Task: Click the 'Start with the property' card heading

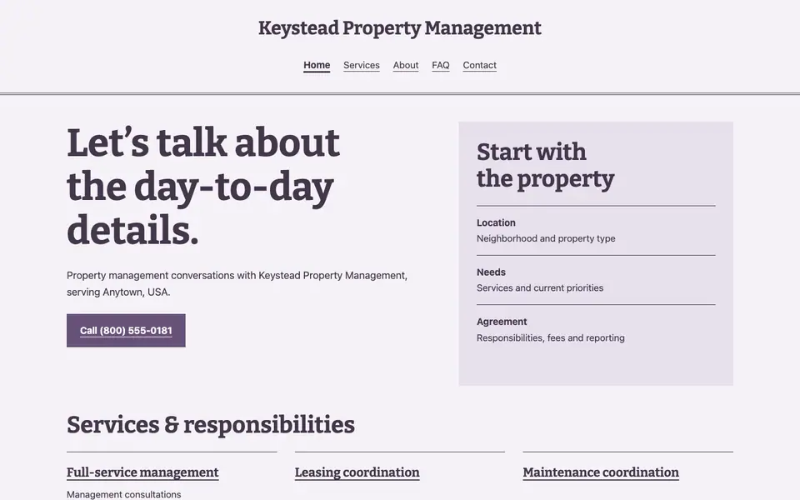Action: tap(545, 165)
